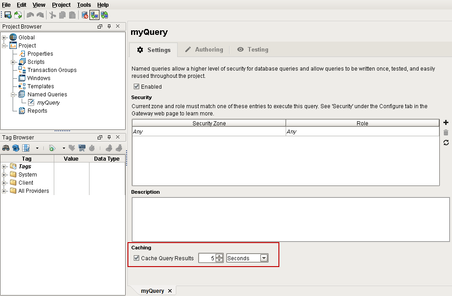Open the OPC browser icon
Screen dimensions: 452x296
tap(82, 148)
